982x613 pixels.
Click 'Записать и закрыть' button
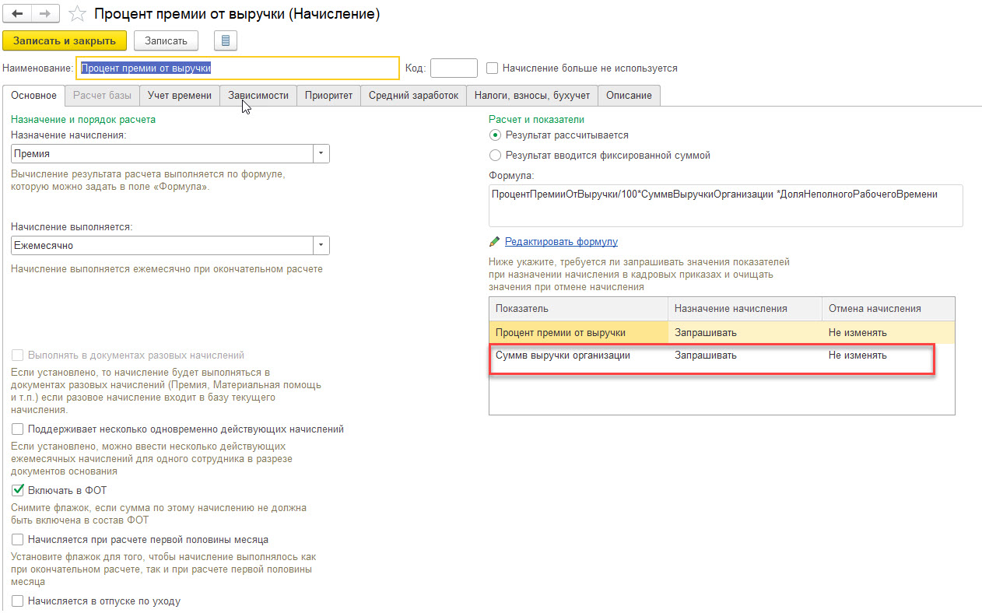coord(65,40)
